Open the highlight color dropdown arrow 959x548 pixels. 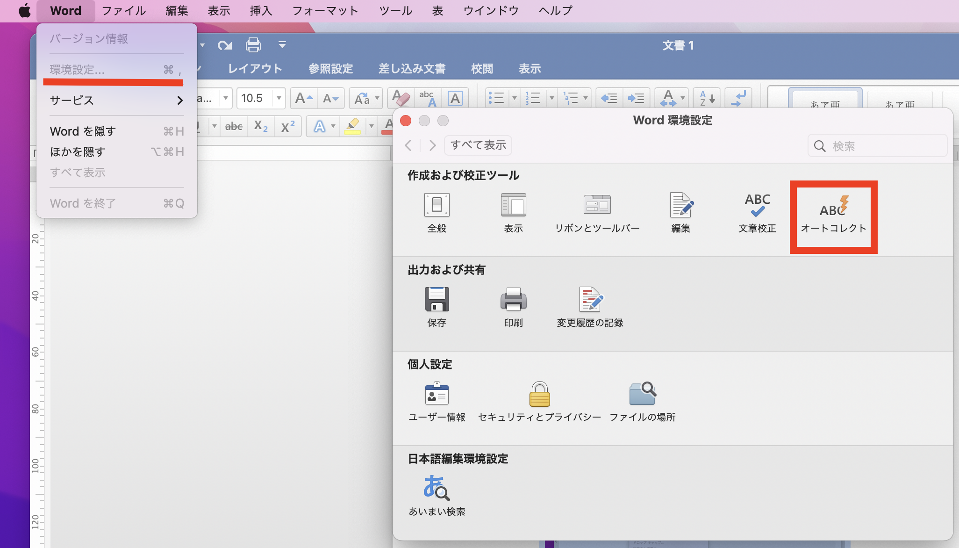coord(372,126)
